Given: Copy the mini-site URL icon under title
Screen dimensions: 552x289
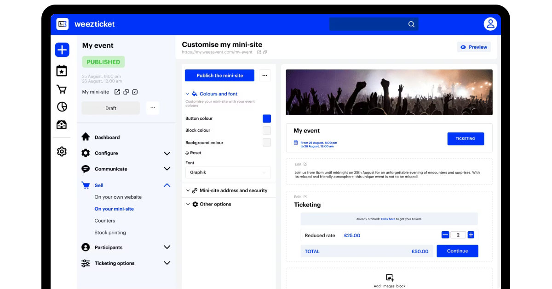Looking at the screenshot, I should 266,52.
